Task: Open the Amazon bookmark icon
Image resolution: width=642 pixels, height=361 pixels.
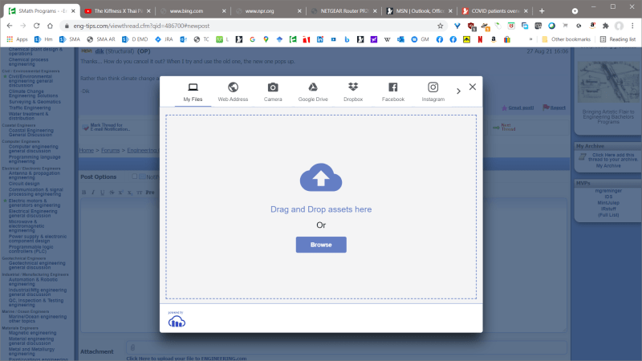Action: click(x=494, y=39)
